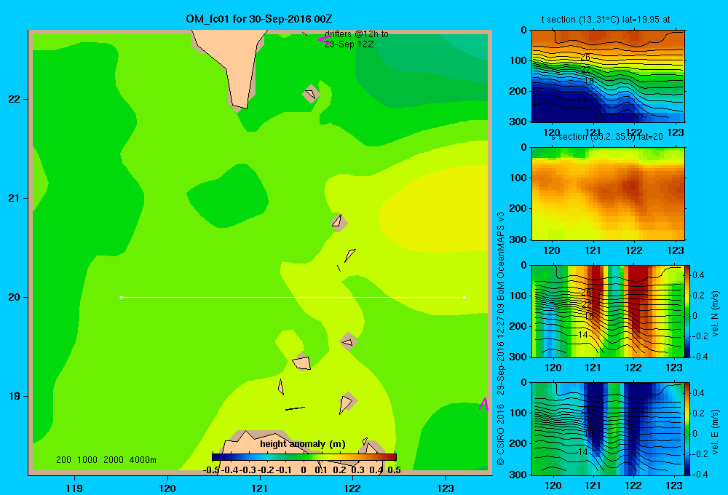
Task: Click longitude label 120 under the vel. E section
Action: pos(553,486)
